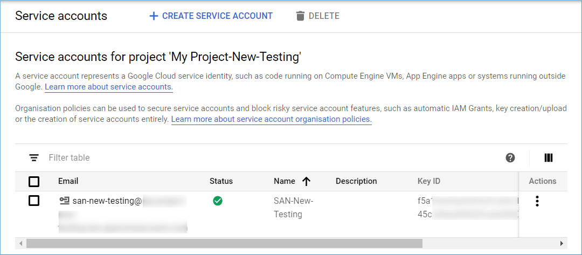Click the SAN-New-Testing name cell
Image resolution: width=582 pixels, height=255 pixels.
click(x=294, y=208)
